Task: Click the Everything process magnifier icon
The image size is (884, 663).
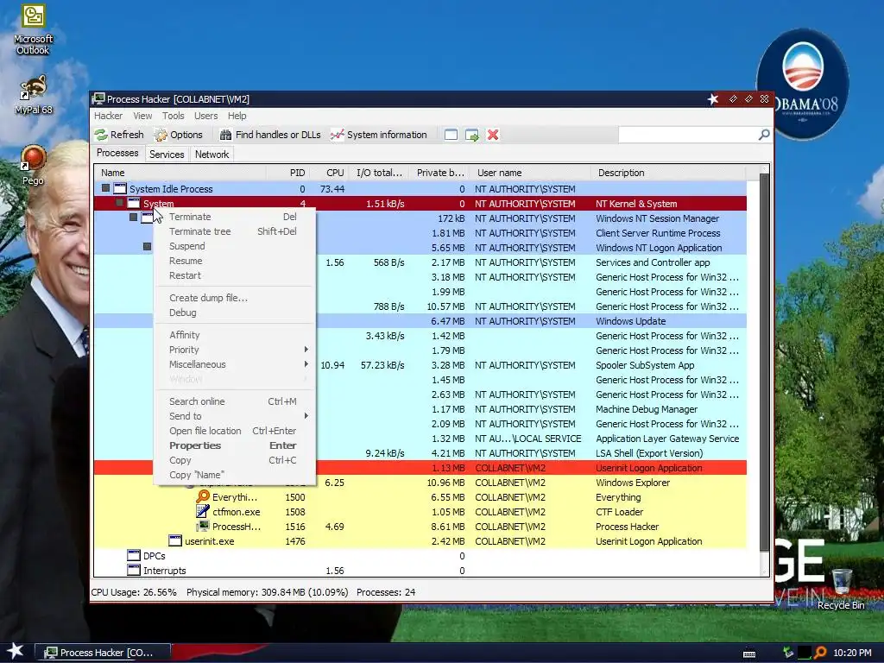Action: 203,496
